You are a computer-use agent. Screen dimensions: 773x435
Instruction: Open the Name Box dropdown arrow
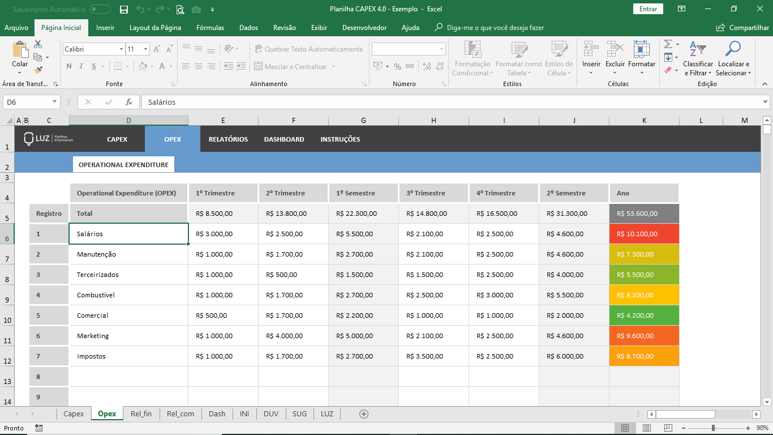click(55, 102)
